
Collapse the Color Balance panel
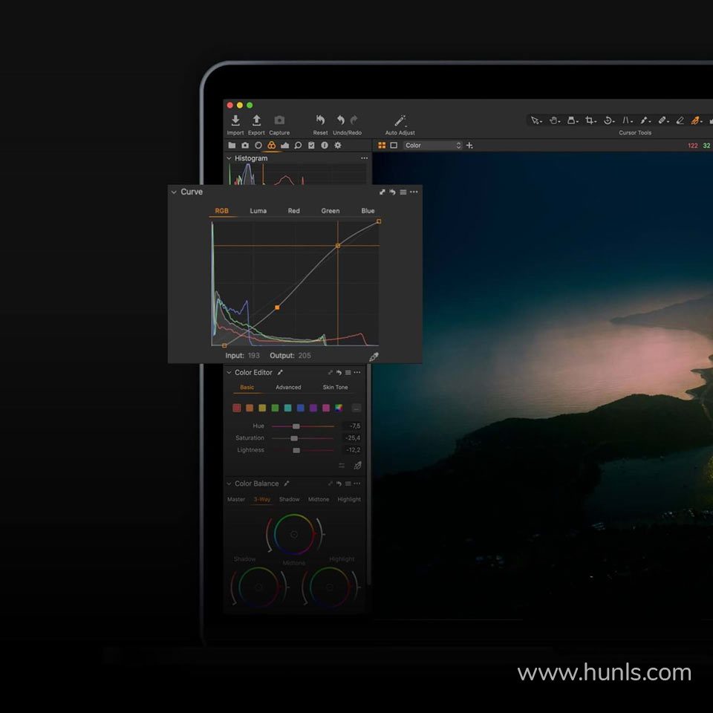point(229,484)
